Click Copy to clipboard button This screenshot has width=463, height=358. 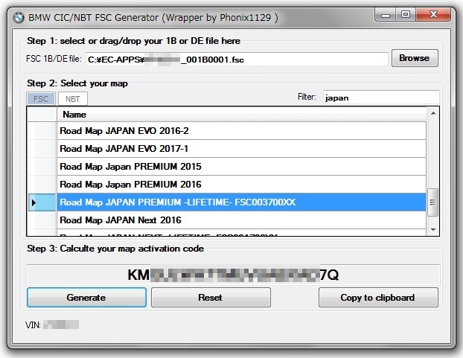click(x=378, y=298)
